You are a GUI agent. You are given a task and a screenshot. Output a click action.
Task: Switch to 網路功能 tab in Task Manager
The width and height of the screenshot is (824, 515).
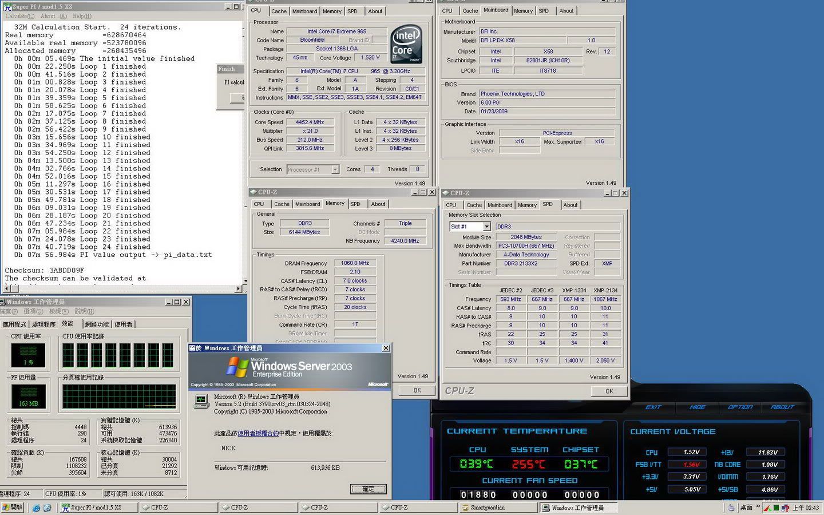click(x=97, y=324)
